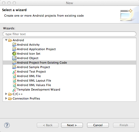Image resolution: width=139 pixels, height=132 pixels.
Task: Click the disabled Back button
Action: click(x=48, y=125)
